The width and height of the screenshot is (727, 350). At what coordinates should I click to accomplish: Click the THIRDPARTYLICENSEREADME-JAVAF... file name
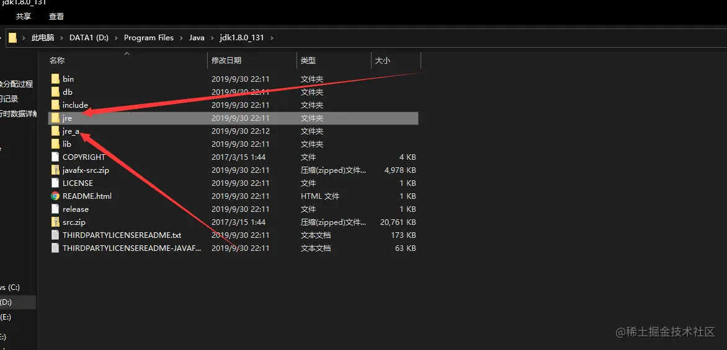click(132, 248)
